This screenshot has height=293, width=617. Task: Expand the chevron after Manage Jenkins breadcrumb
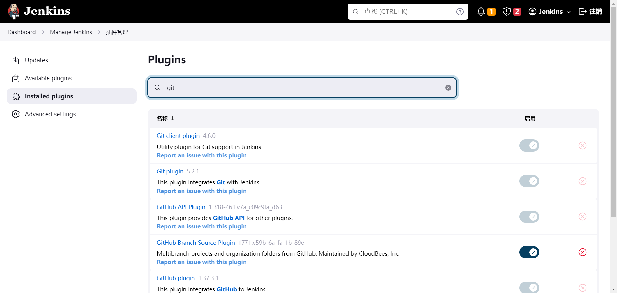pyautogui.click(x=99, y=32)
